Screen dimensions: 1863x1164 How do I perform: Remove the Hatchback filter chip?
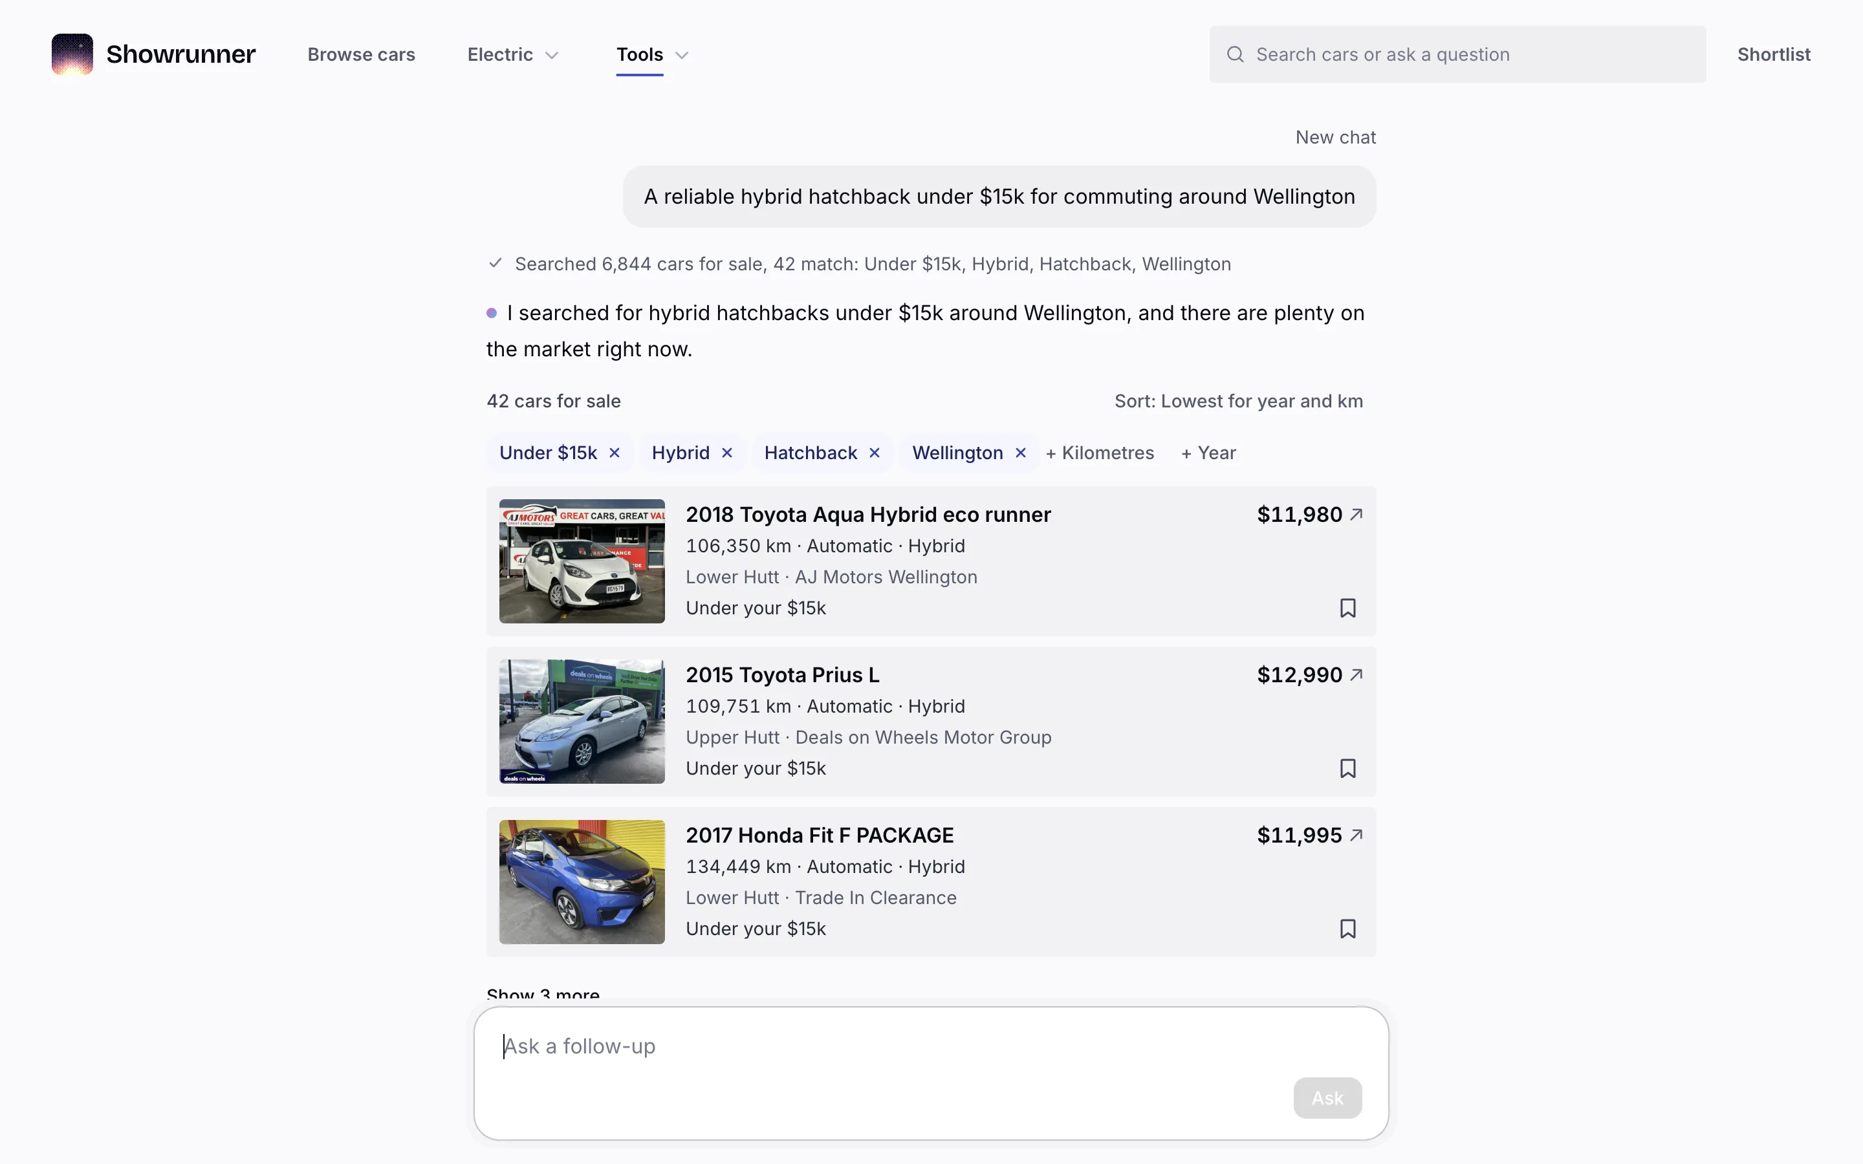[875, 453]
